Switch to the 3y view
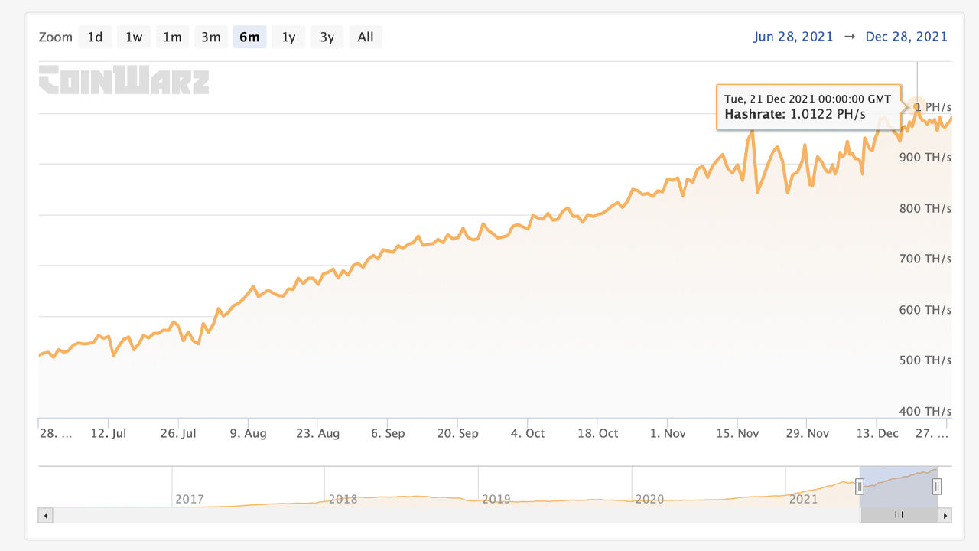This screenshot has width=979, height=551. [x=327, y=36]
